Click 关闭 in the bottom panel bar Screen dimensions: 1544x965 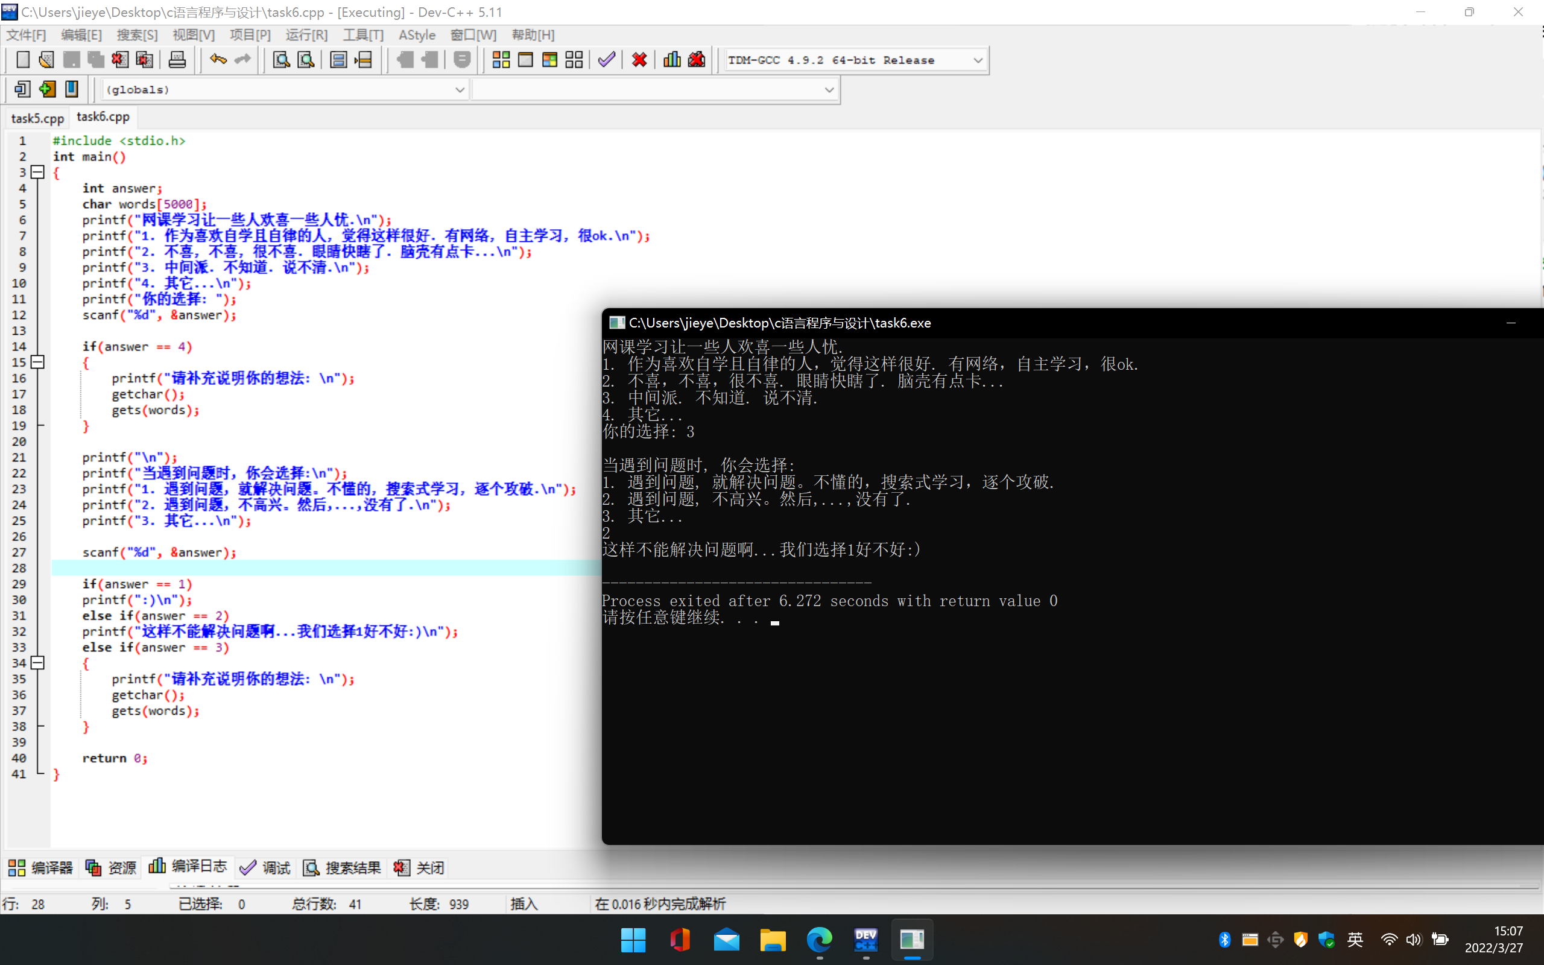[x=419, y=867]
